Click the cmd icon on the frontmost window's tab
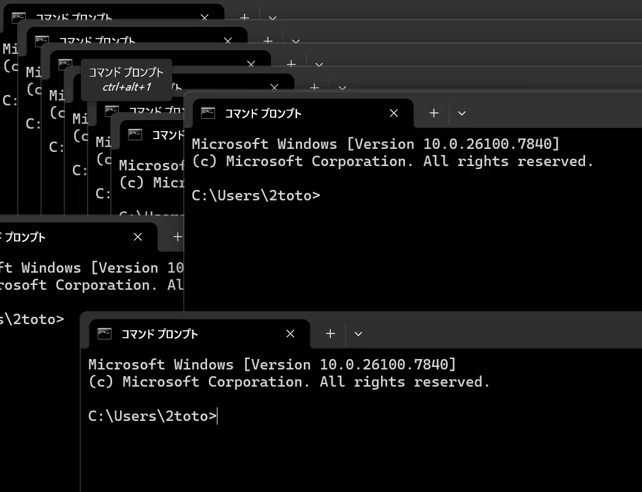 tap(104, 333)
